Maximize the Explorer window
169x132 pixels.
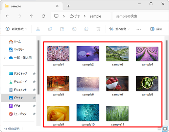tap(151, 4)
